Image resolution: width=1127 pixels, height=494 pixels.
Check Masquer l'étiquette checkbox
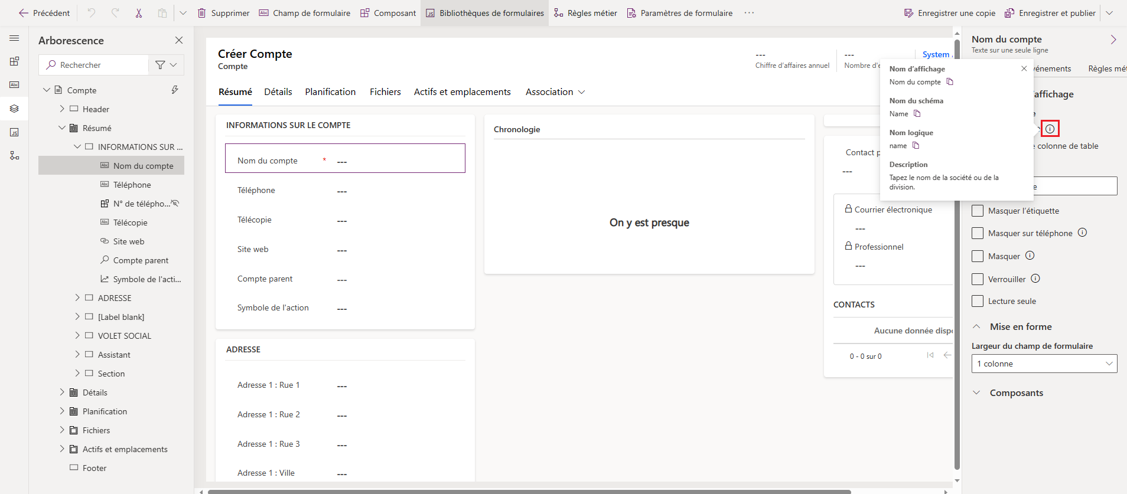(978, 211)
